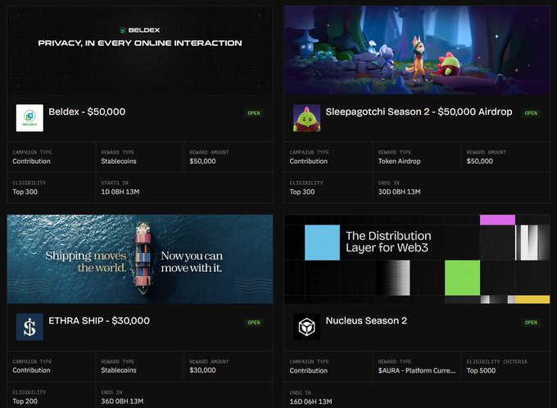Select Beldex start time 1D 08H 13M
Screen dimensions: 557x408
(x=120, y=192)
